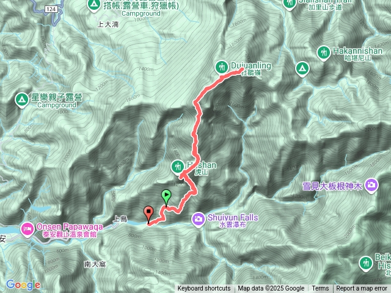391x293 pixels.
Task: Open the Shuiyun Falls camera marker
Action: (198, 219)
